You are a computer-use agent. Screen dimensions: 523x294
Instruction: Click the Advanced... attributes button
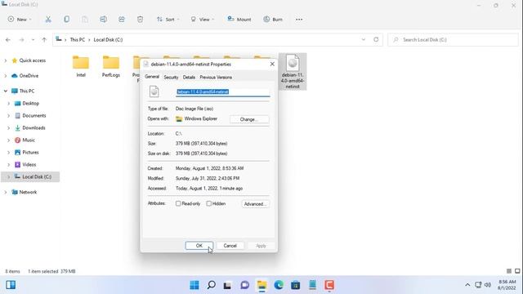255,204
